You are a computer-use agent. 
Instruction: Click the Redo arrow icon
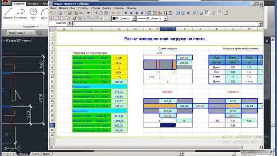click(119, 13)
